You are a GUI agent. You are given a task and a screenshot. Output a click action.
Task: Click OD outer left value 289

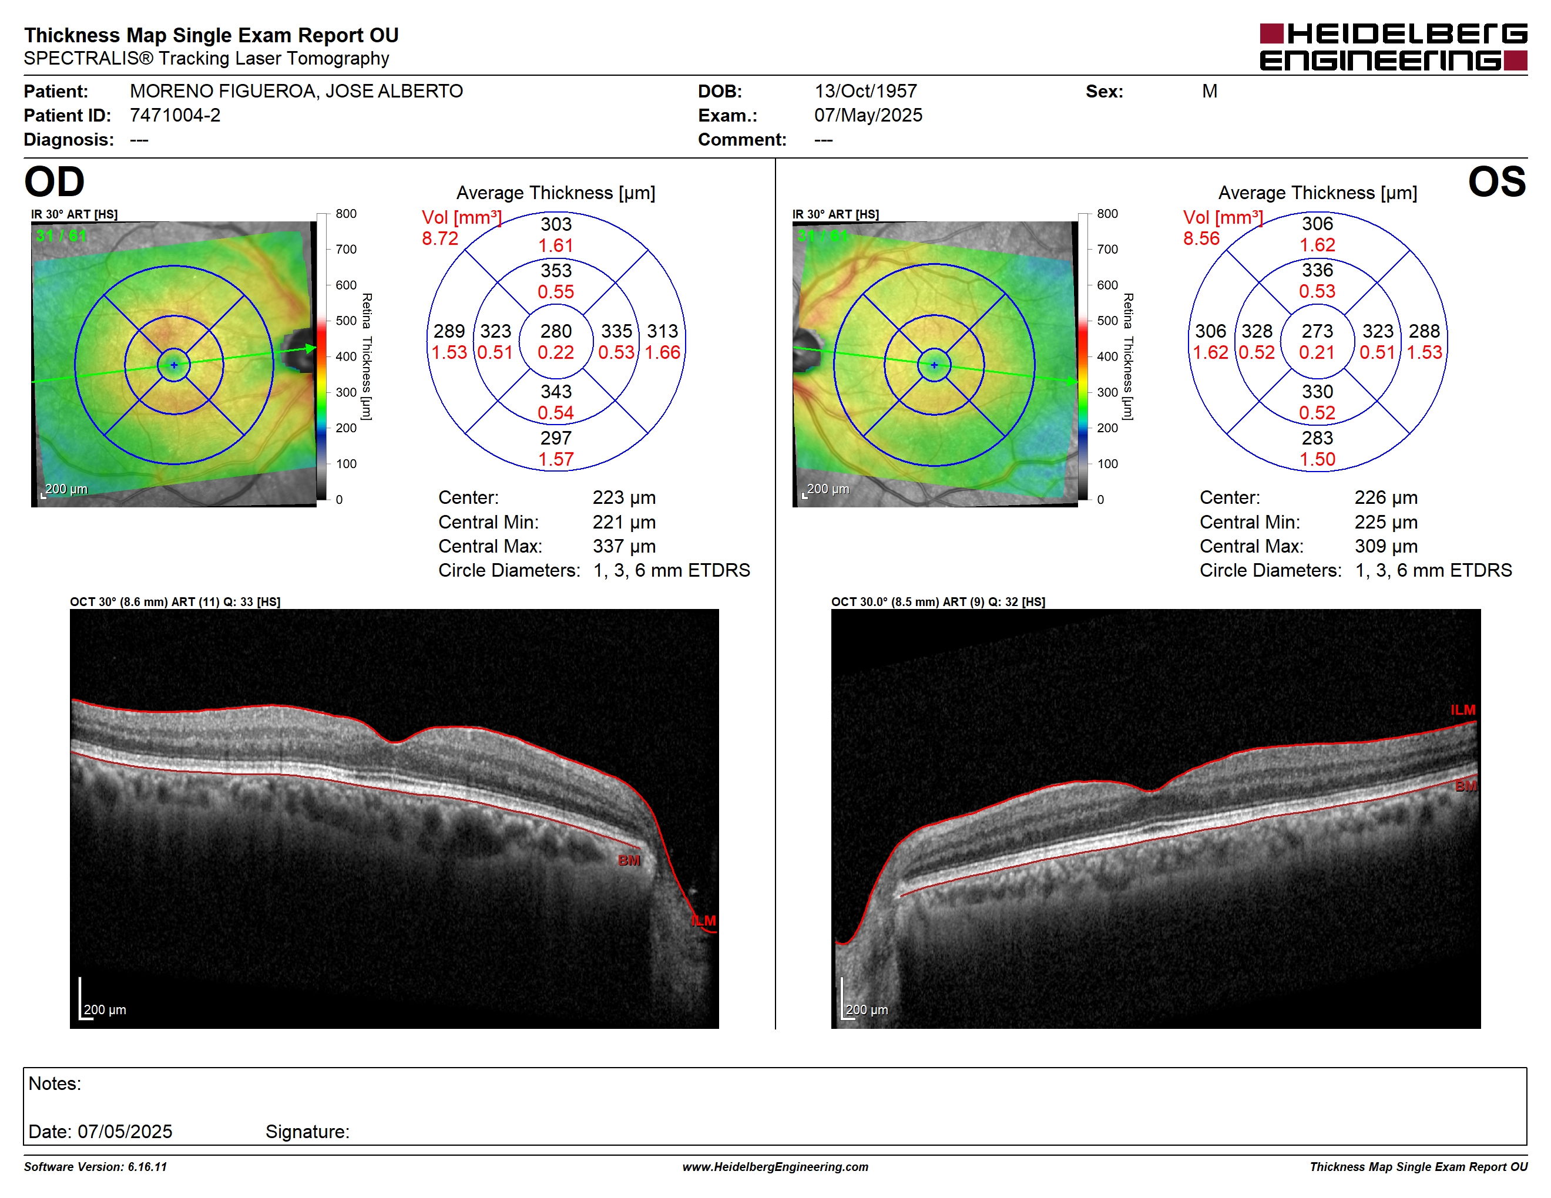(x=449, y=331)
